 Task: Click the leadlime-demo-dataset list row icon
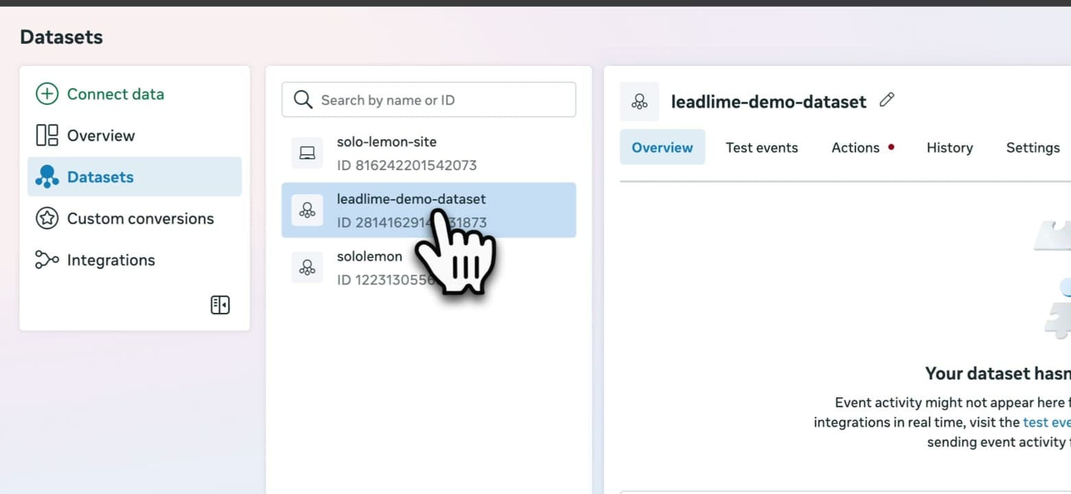[307, 210]
